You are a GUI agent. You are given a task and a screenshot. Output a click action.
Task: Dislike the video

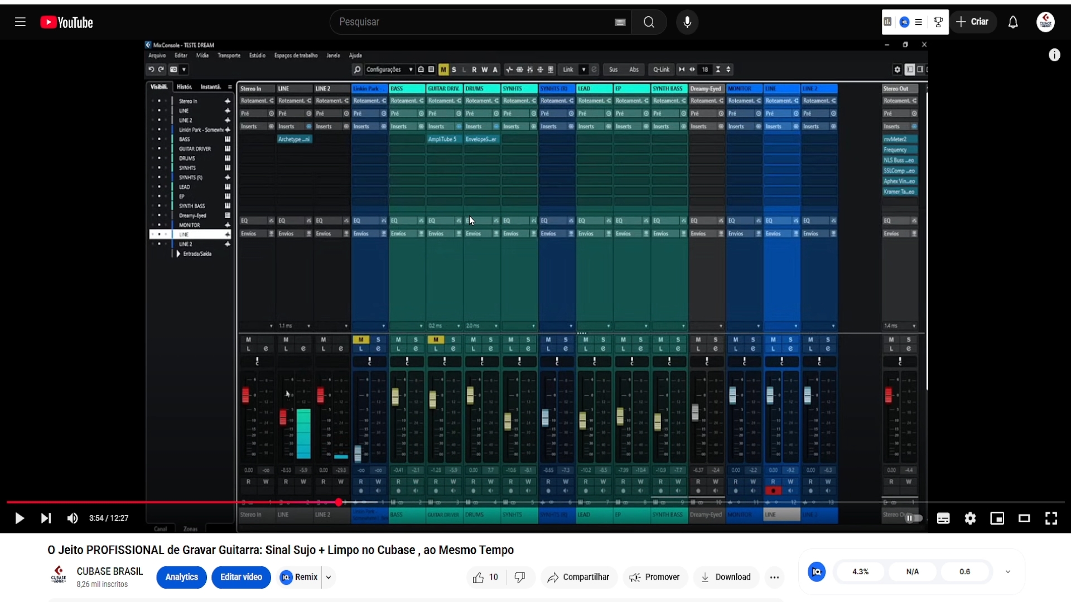[x=520, y=577]
